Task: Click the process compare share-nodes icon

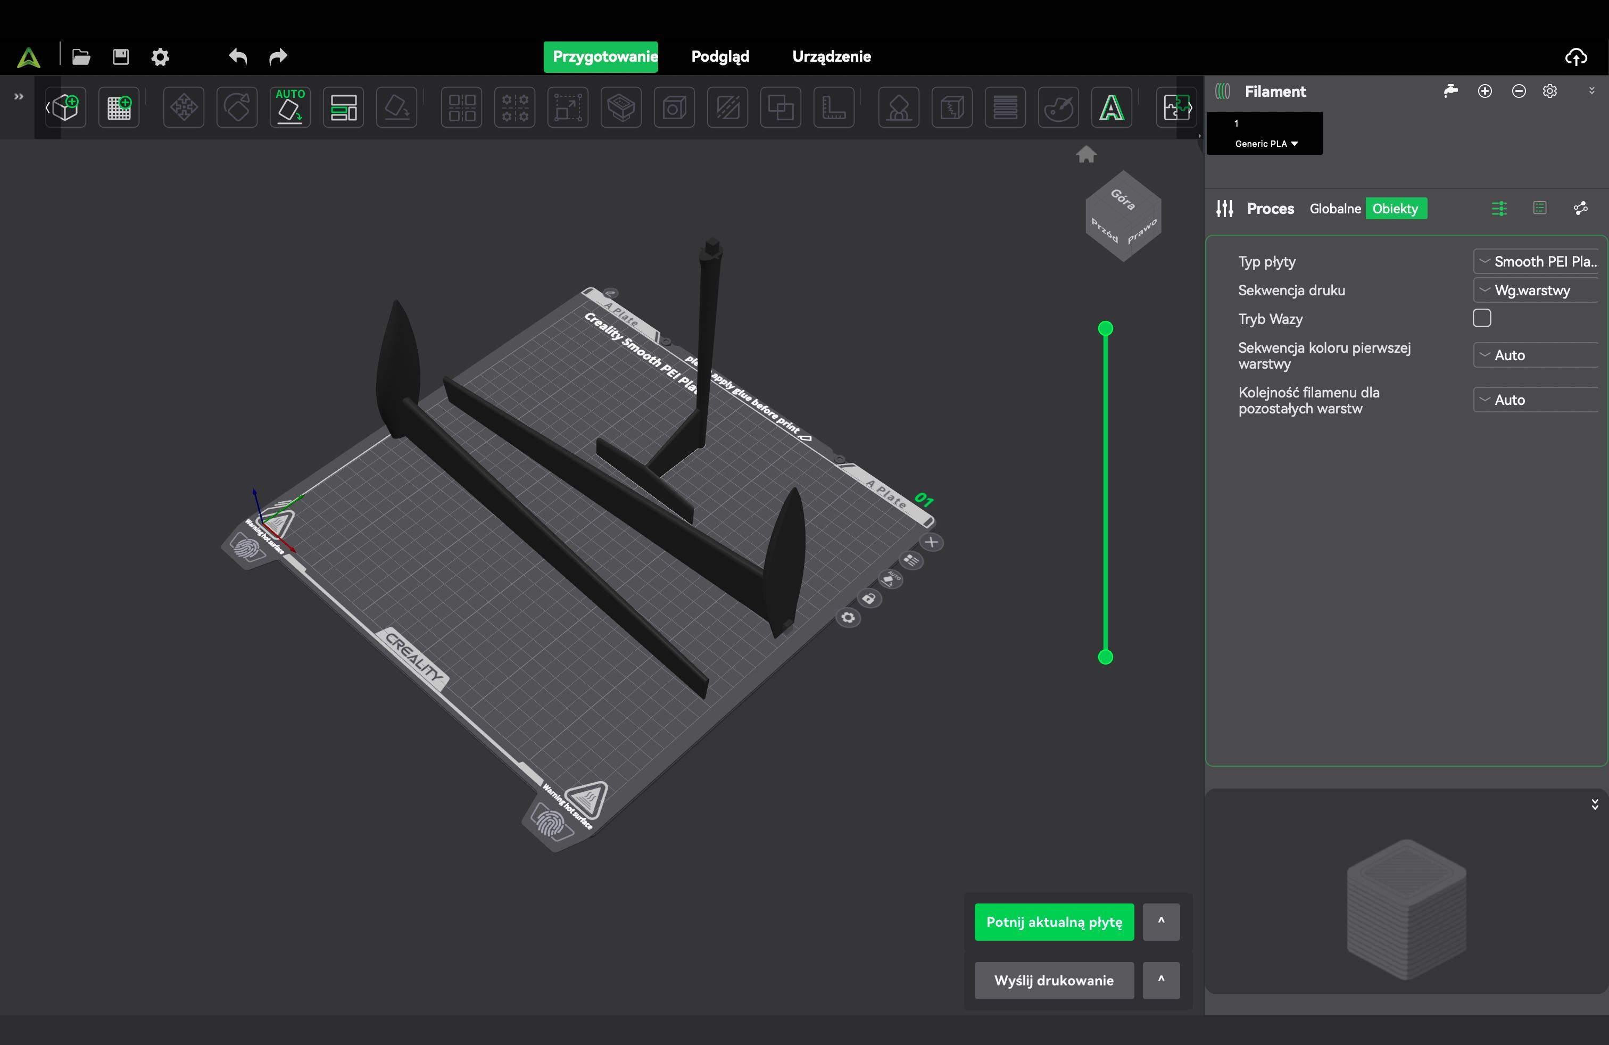Action: pos(1581,208)
